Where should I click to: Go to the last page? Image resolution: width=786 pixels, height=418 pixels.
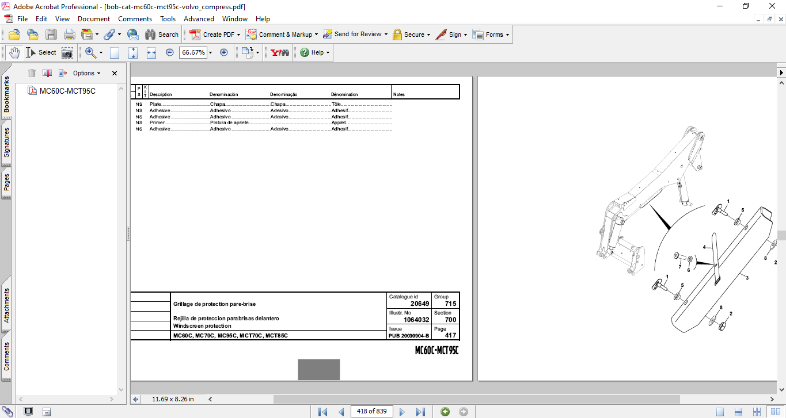(x=420, y=412)
